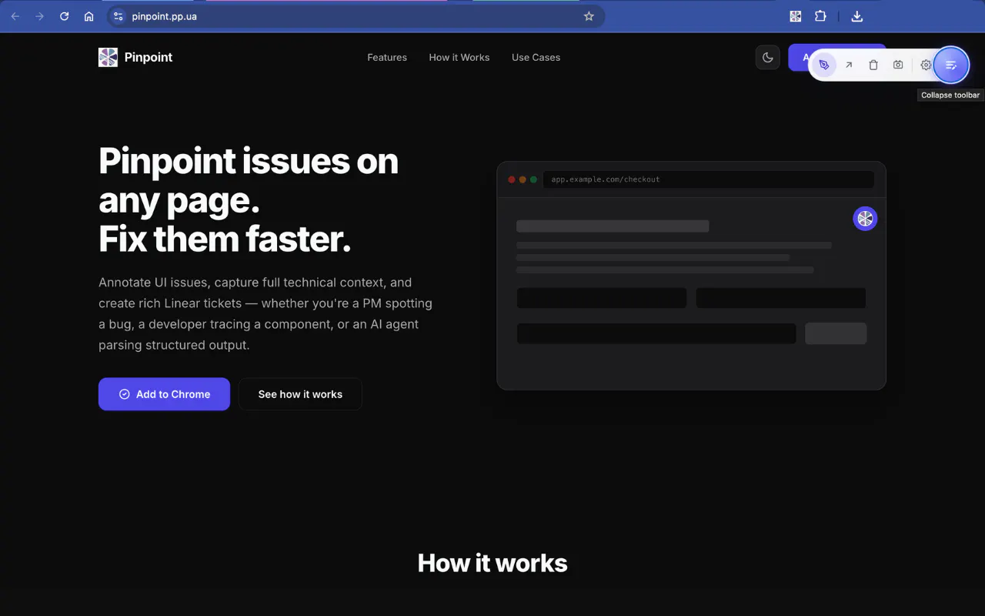985x616 pixels.
Task: Click the browser forward arrow
Action: (x=40, y=16)
